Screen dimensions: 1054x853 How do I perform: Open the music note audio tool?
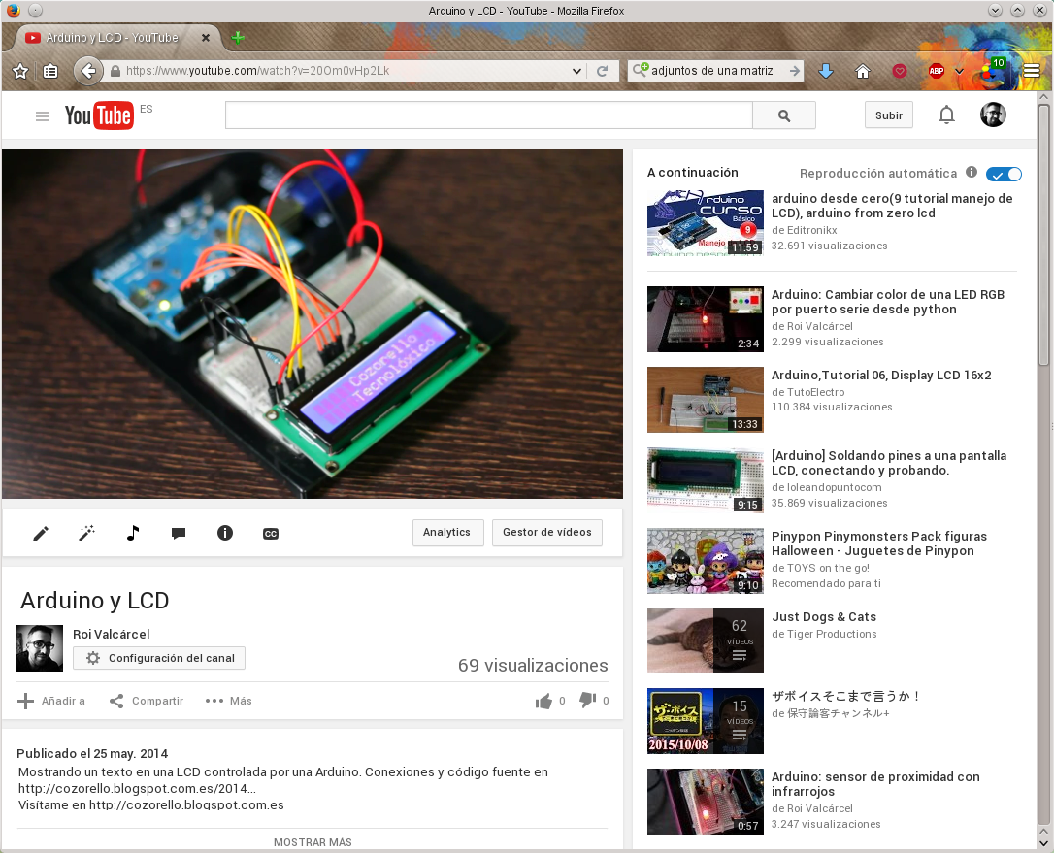click(x=133, y=533)
